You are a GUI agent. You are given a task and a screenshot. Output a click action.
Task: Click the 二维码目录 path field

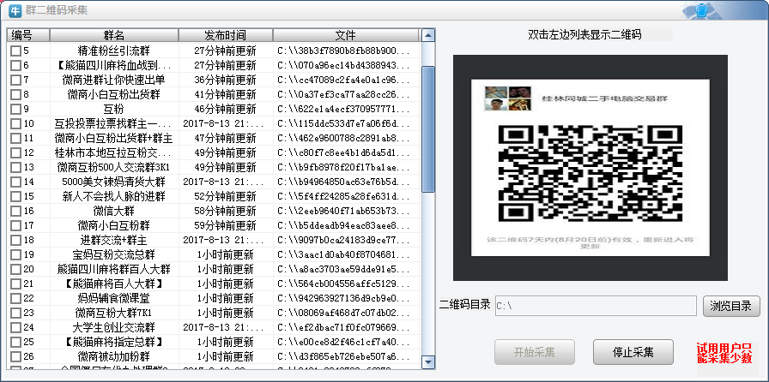click(596, 306)
